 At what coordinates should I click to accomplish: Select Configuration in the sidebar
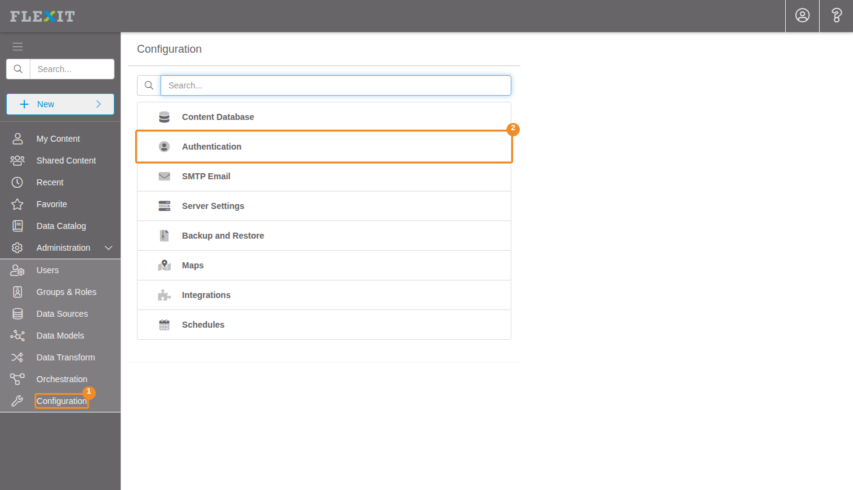61,401
